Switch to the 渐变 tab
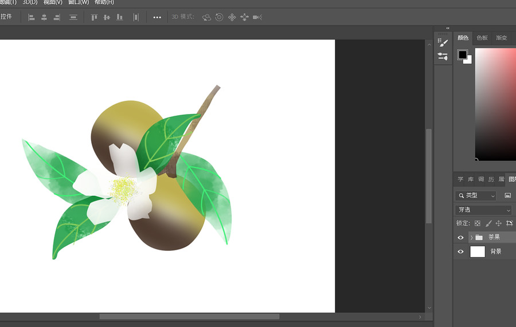The width and height of the screenshot is (516, 327). click(502, 38)
